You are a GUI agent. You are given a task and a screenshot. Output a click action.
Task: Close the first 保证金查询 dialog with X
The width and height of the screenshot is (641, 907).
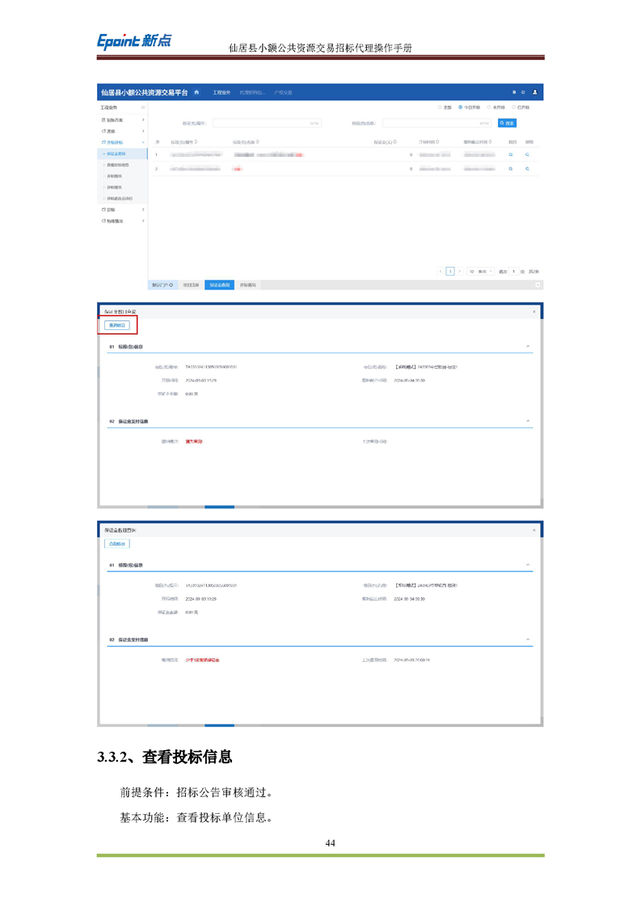[533, 311]
